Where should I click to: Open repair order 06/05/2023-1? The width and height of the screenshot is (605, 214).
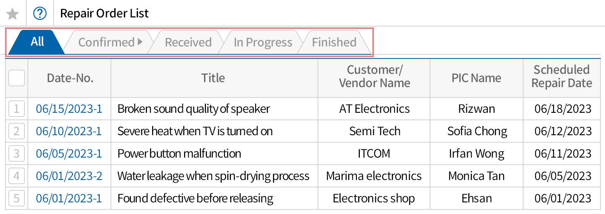pos(69,154)
